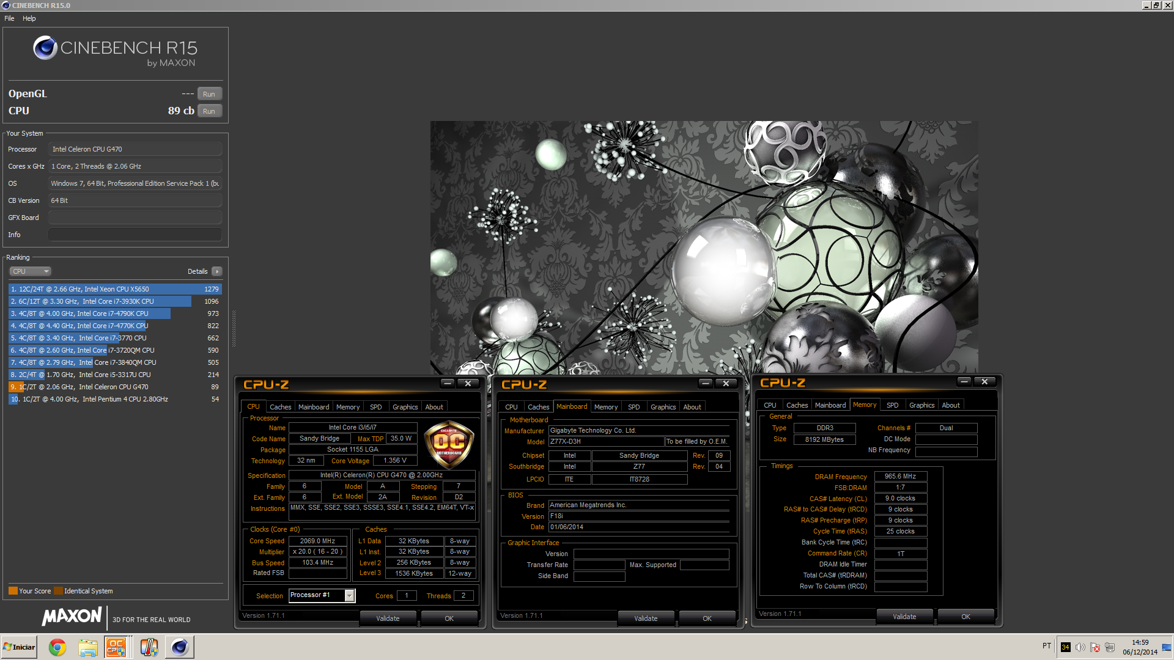This screenshot has width=1174, height=660.
Task: Open About tab in right CPU-Z window
Action: (x=951, y=405)
